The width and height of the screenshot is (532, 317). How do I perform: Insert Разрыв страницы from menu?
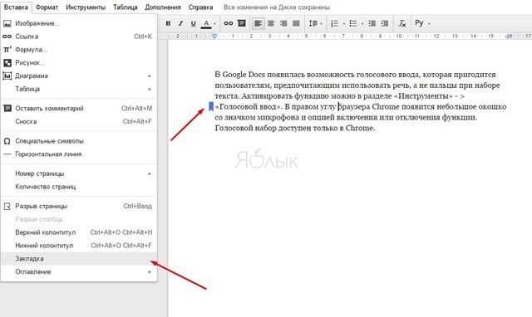pyautogui.click(x=79, y=207)
